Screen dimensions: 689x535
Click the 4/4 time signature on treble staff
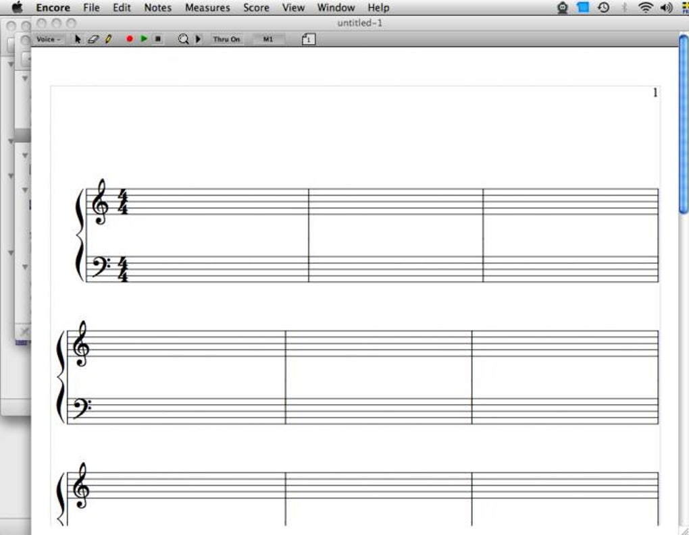click(123, 202)
